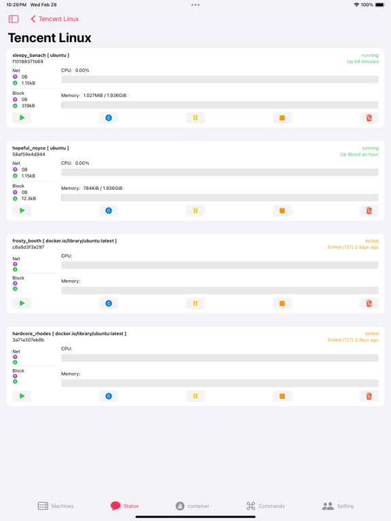
Task: Select the Statue tab
Action: (125, 506)
